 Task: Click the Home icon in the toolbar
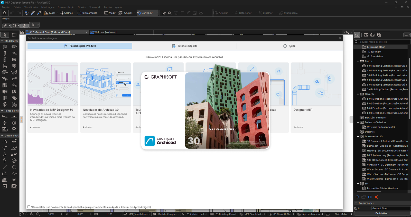[x=5, y=13]
